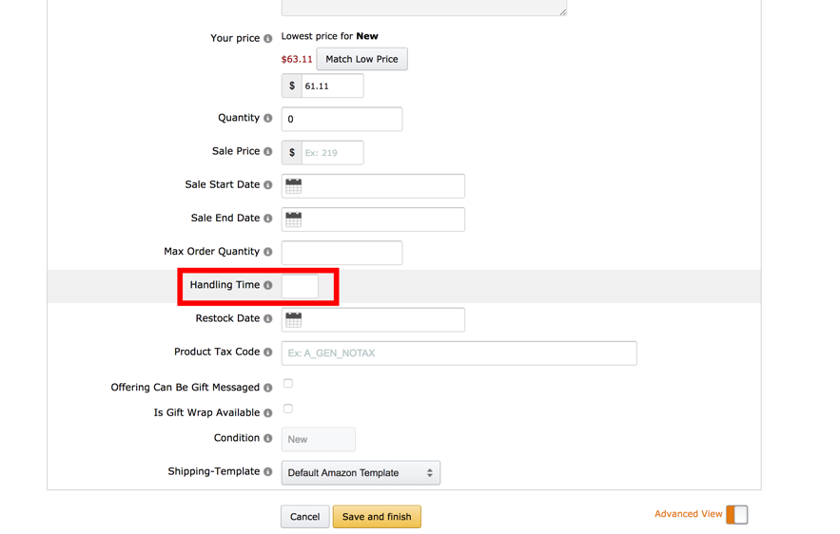This screenshot has width=840, height=534.
Task: Click the Restock Date calendar icon
Action: pyautogui.click(x=294, y=319)
